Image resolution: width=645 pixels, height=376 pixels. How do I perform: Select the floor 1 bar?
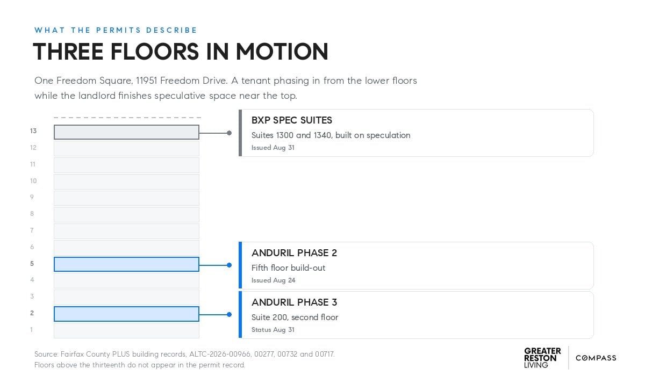[x=126, y=330]
